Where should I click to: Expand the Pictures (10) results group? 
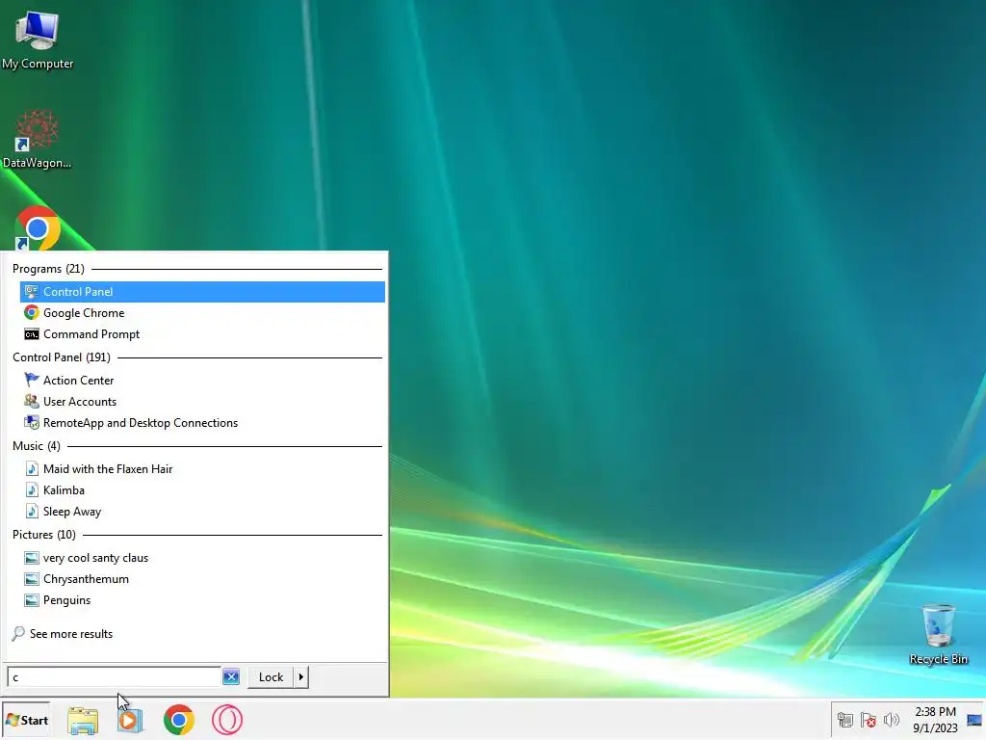(x=44, y=535)
